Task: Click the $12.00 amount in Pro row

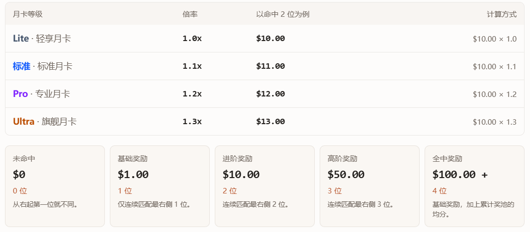Action: click(270, 94)
